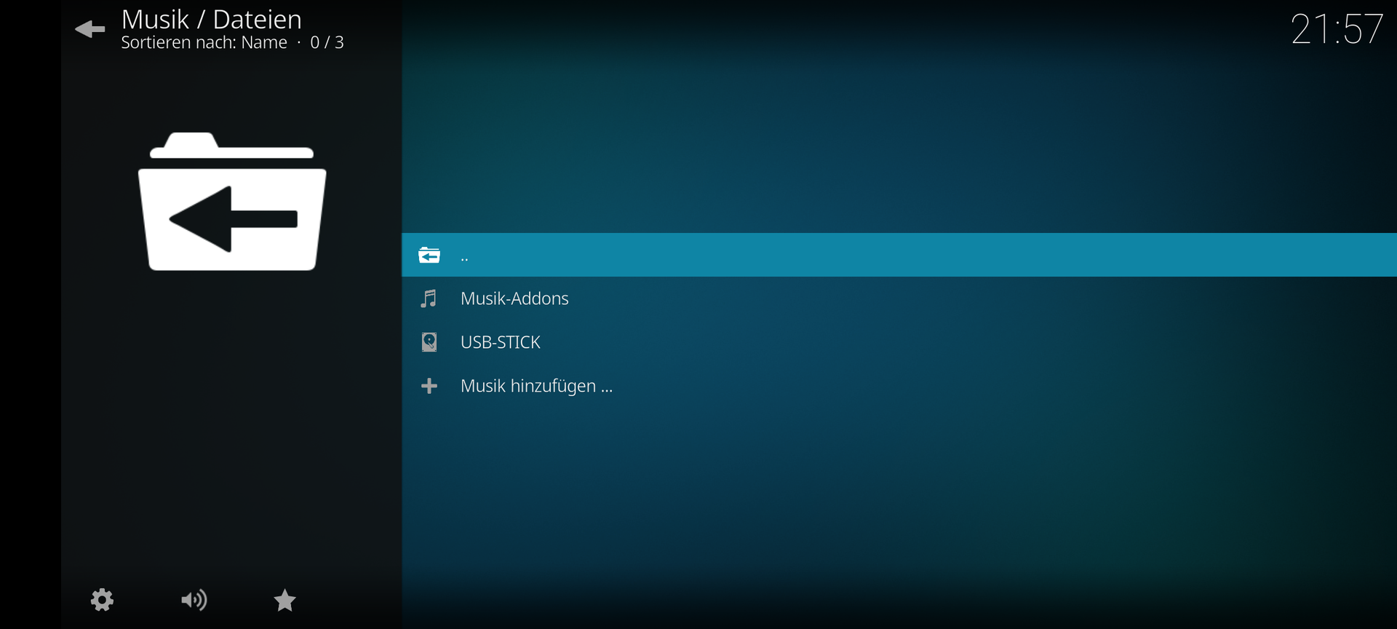
Task: Click the drive icon beside USB-STICK
Action: 429,342
